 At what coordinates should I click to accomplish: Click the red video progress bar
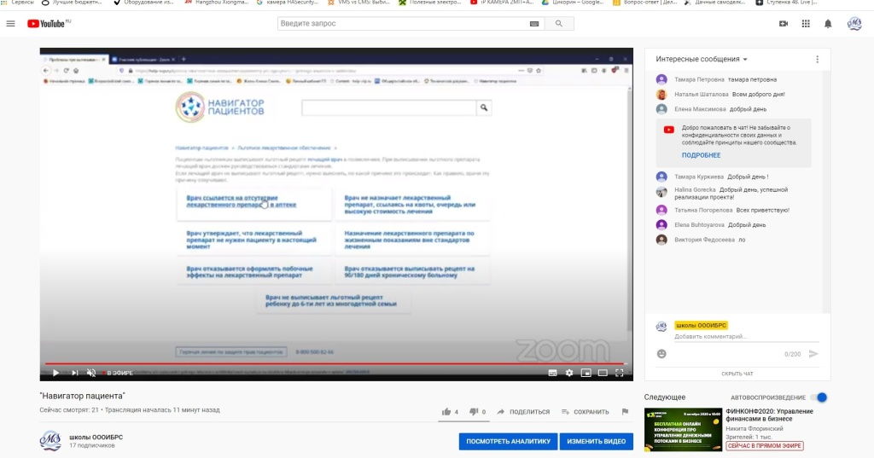click(x=341, y=364)
